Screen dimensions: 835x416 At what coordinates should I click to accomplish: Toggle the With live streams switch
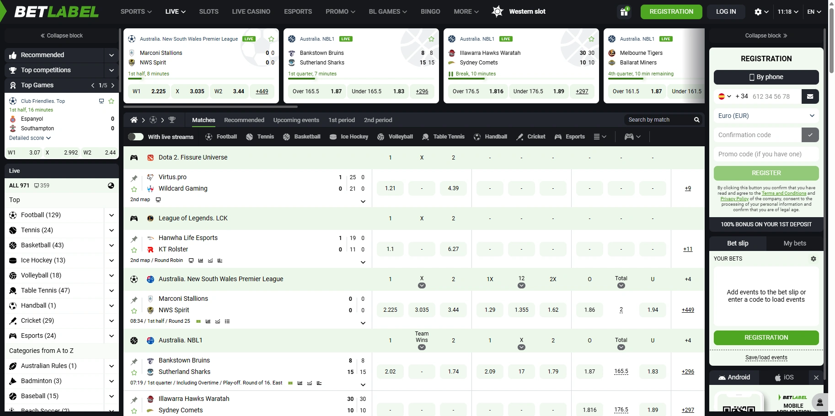click(136, 137)
